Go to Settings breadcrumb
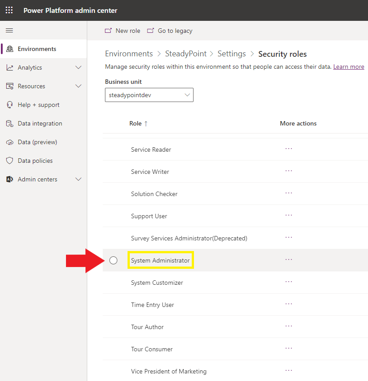Viewport: 368px width, 381px height. [232, 54]
